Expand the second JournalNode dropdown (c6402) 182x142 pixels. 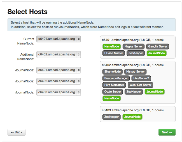tap(59, 81)
